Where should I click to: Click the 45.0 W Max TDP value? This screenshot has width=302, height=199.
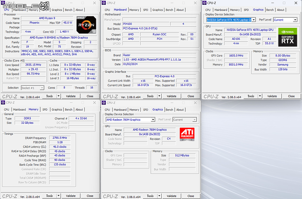(68, 23)
